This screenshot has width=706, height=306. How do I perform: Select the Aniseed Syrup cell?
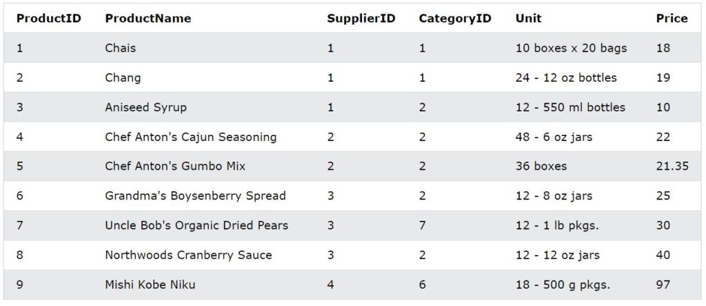pos(145,107)
